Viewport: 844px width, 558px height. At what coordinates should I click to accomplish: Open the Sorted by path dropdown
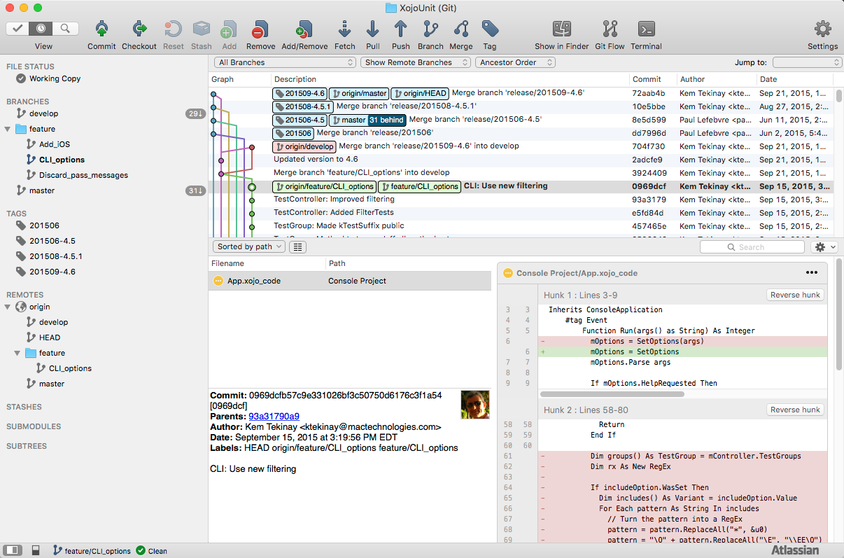(x=249, y=246)
